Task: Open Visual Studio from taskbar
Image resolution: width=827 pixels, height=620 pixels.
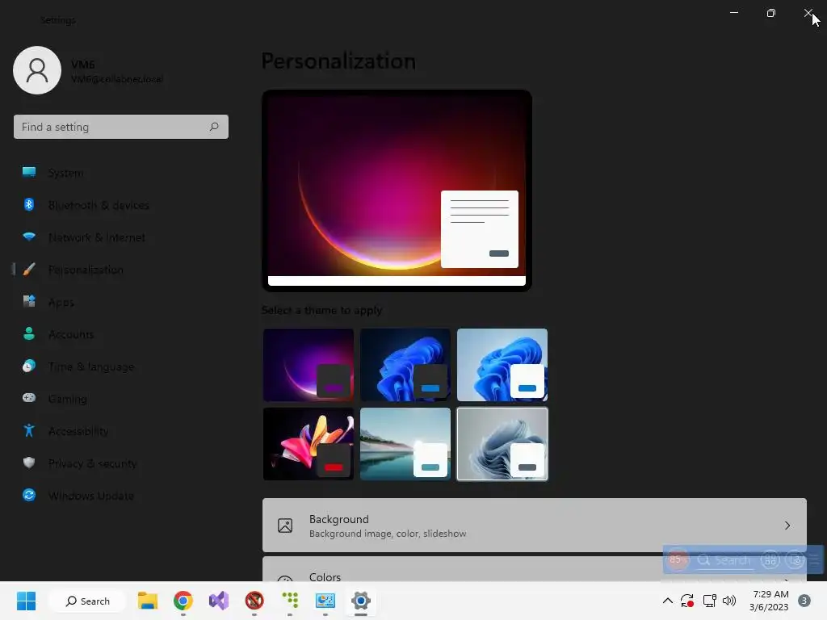Action: point(219,601)
